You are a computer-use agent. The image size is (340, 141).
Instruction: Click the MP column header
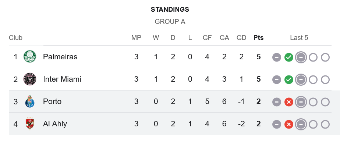pos(136,38)
